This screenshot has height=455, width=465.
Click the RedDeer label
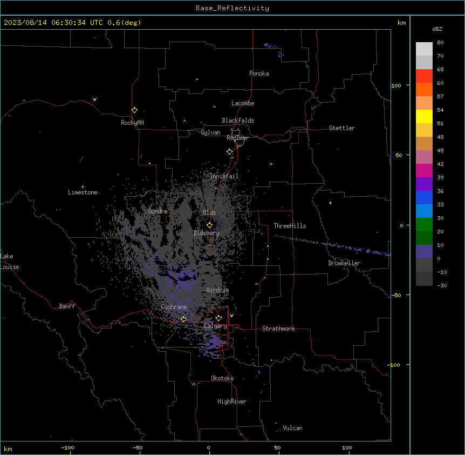tap(237, 138)
